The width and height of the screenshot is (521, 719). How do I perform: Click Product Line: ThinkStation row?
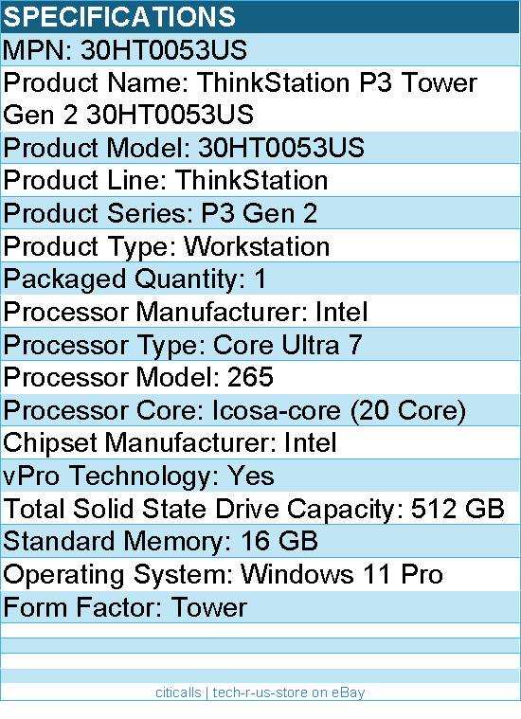click(260, 180)
